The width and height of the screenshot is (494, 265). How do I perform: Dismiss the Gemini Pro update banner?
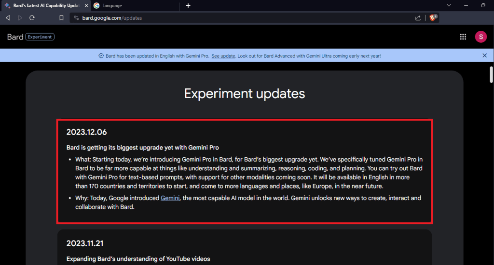point(484,56)
